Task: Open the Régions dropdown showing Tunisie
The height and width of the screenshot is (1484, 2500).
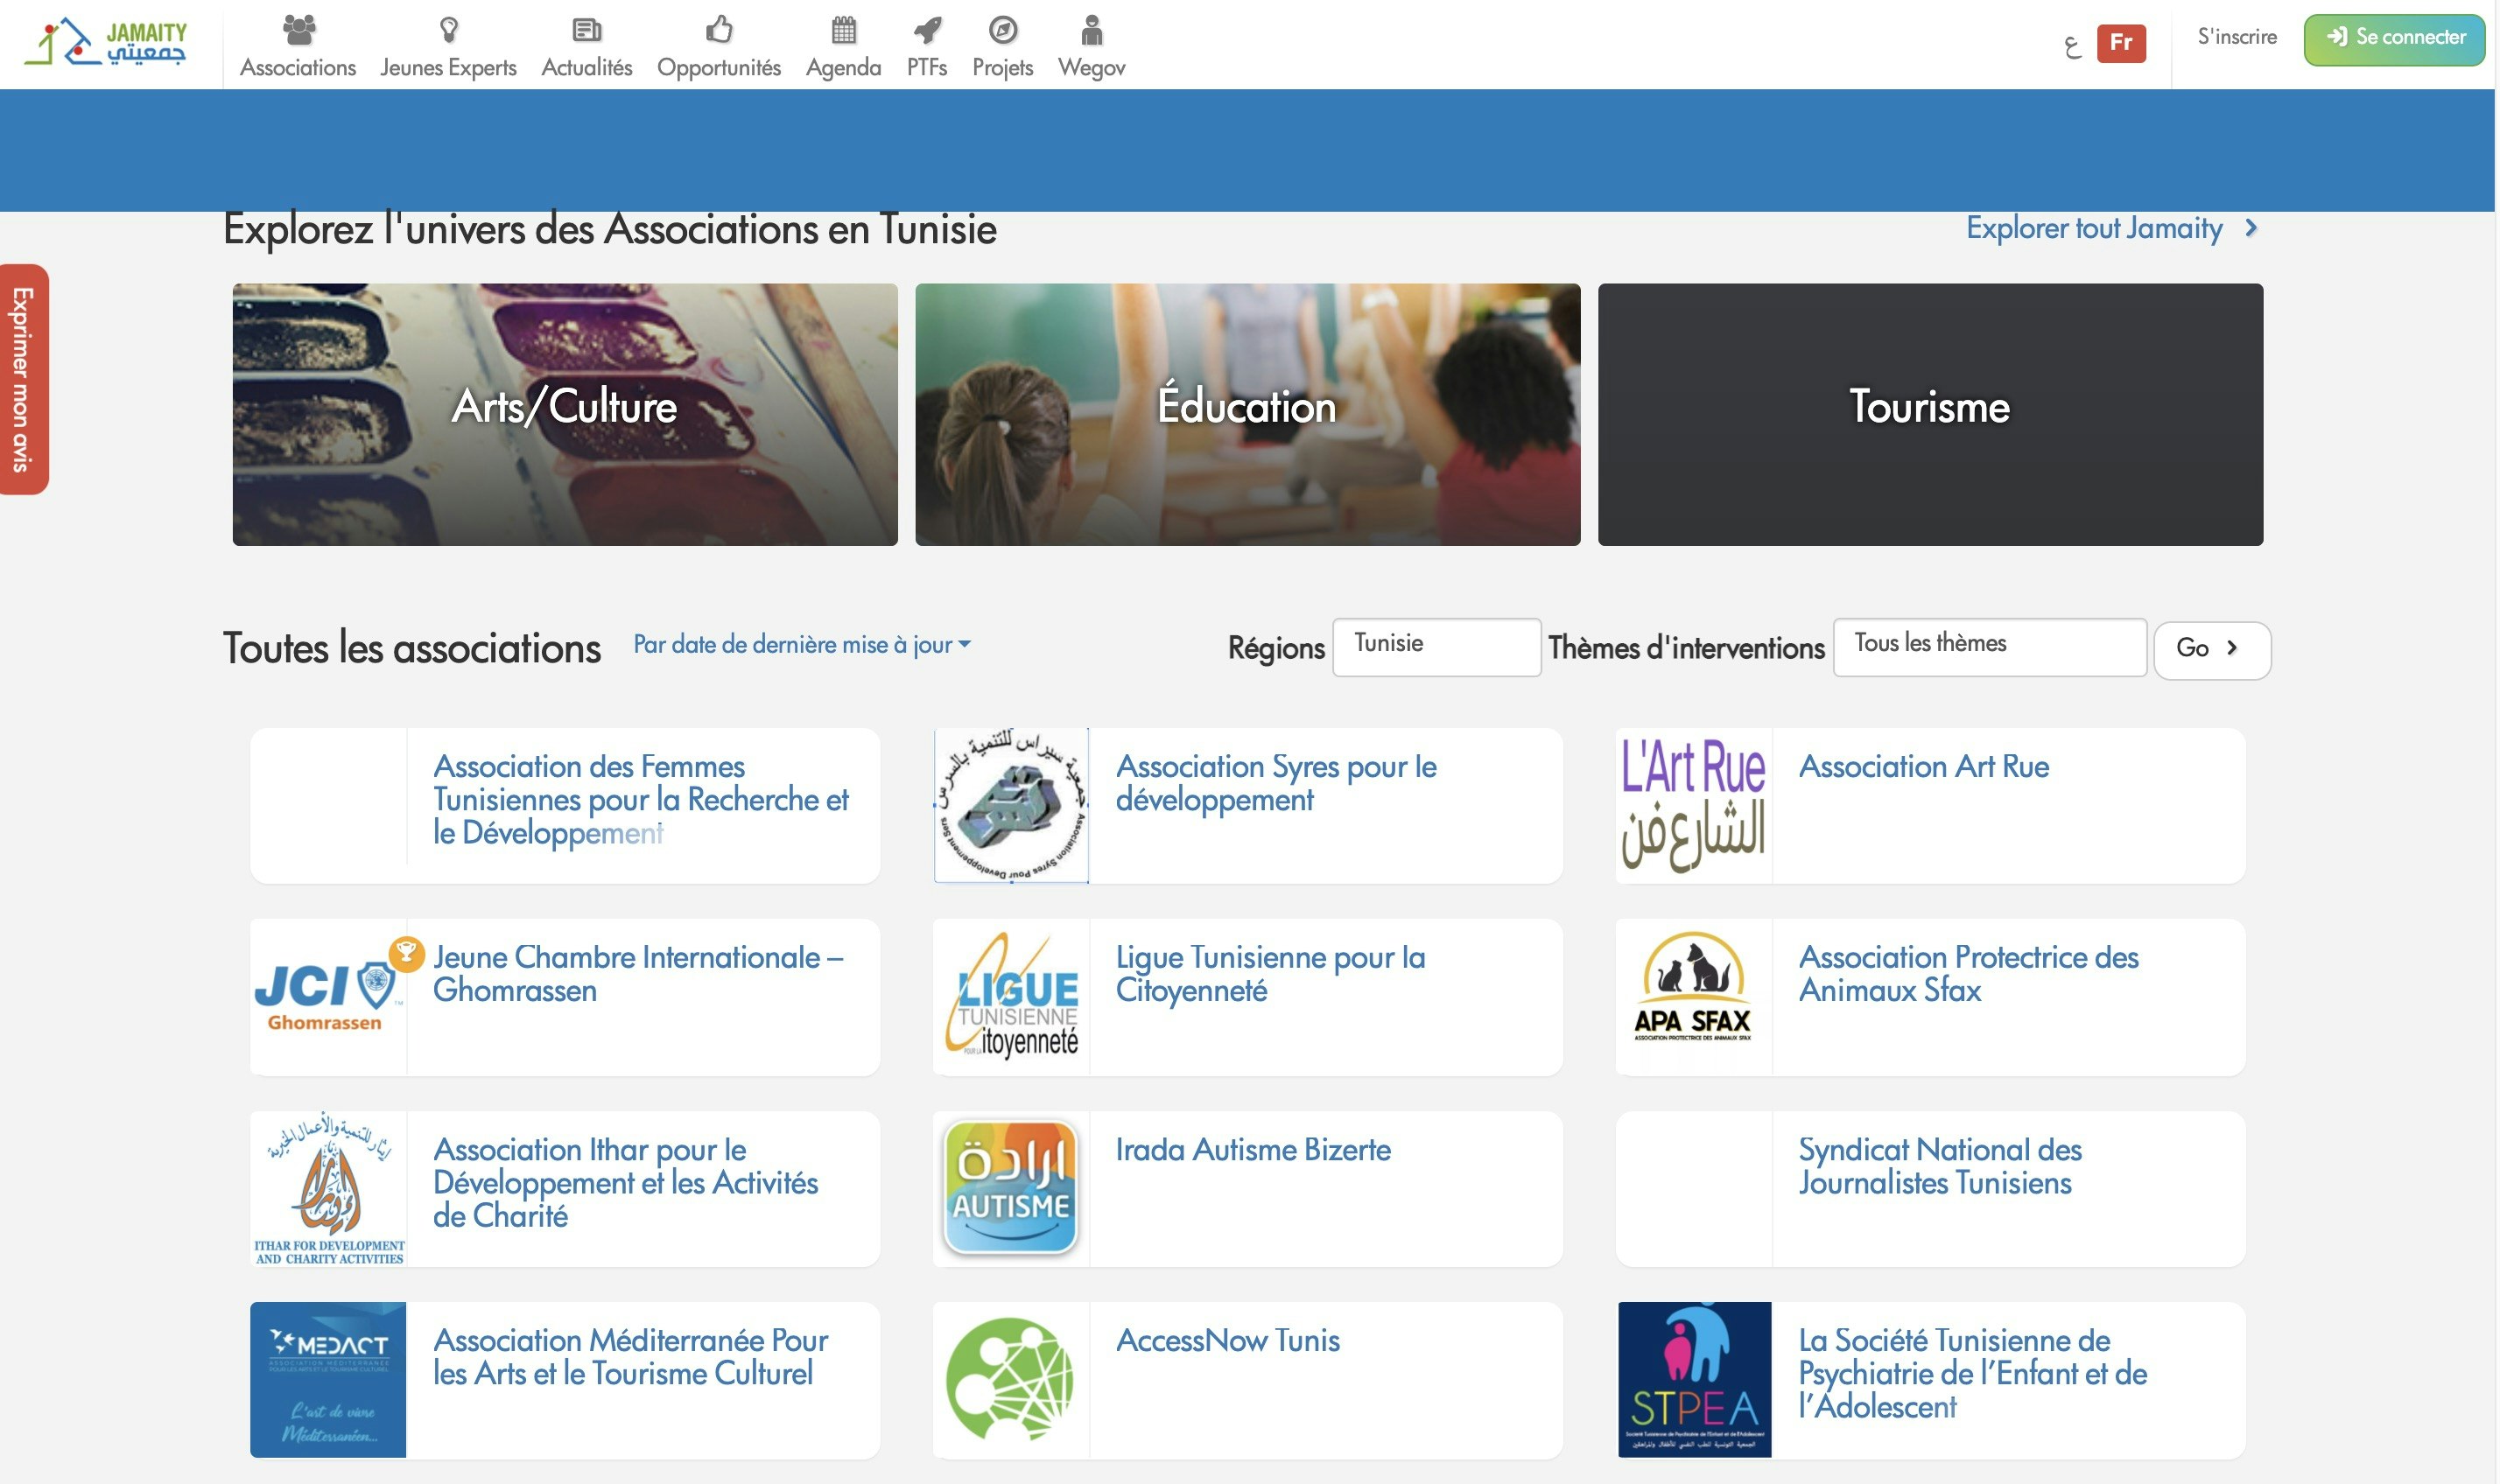Action: click(x=1436, y=646)
